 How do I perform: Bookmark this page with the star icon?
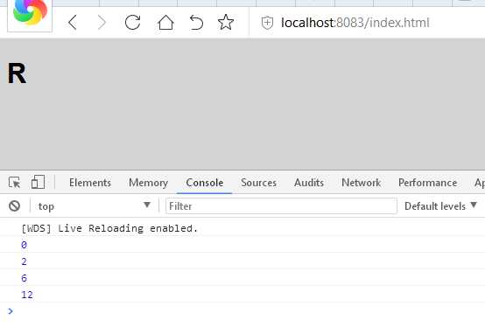coord(226,22)
